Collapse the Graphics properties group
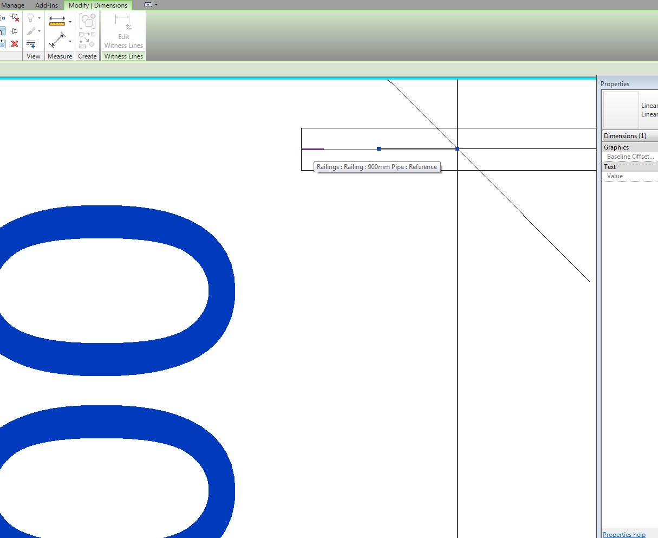Image resolution: width=658 pixels, height=538 pixels. coord(630,147)
